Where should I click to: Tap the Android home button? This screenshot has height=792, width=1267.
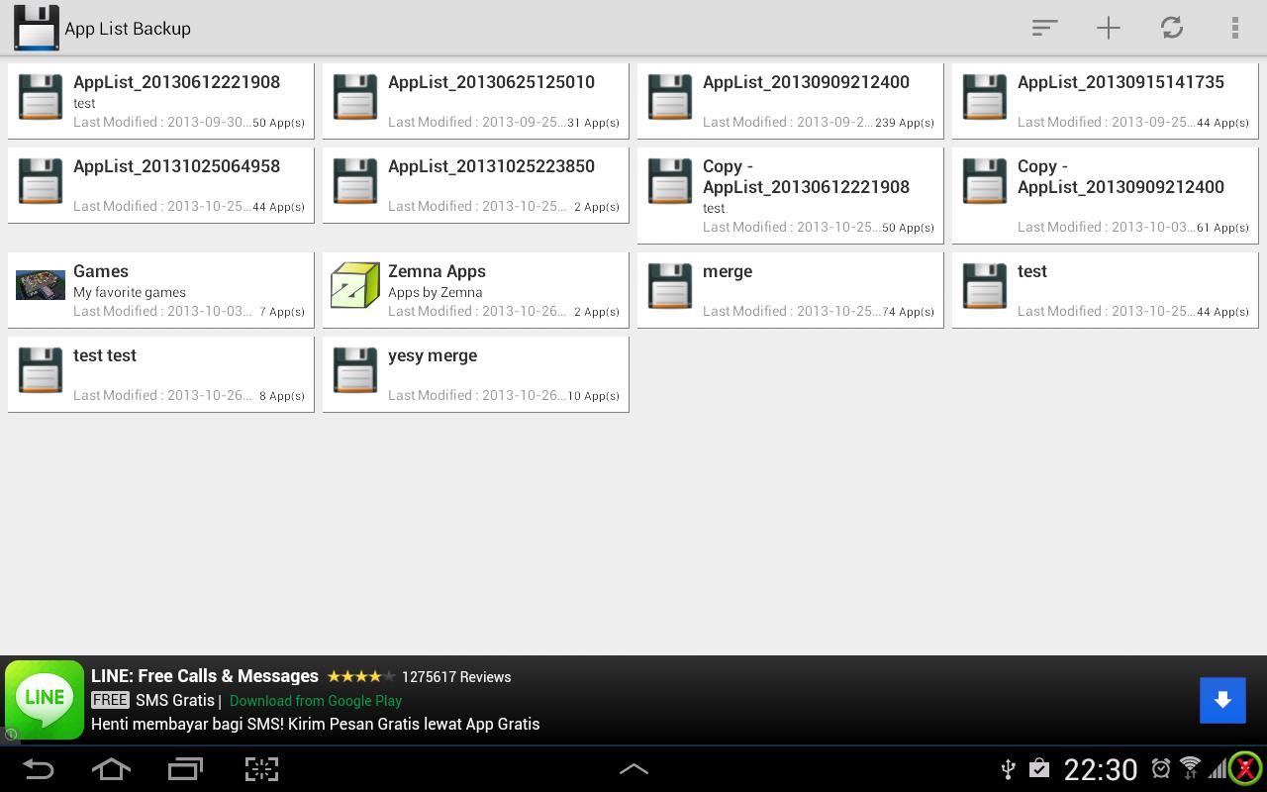click(x=111, y=769)
